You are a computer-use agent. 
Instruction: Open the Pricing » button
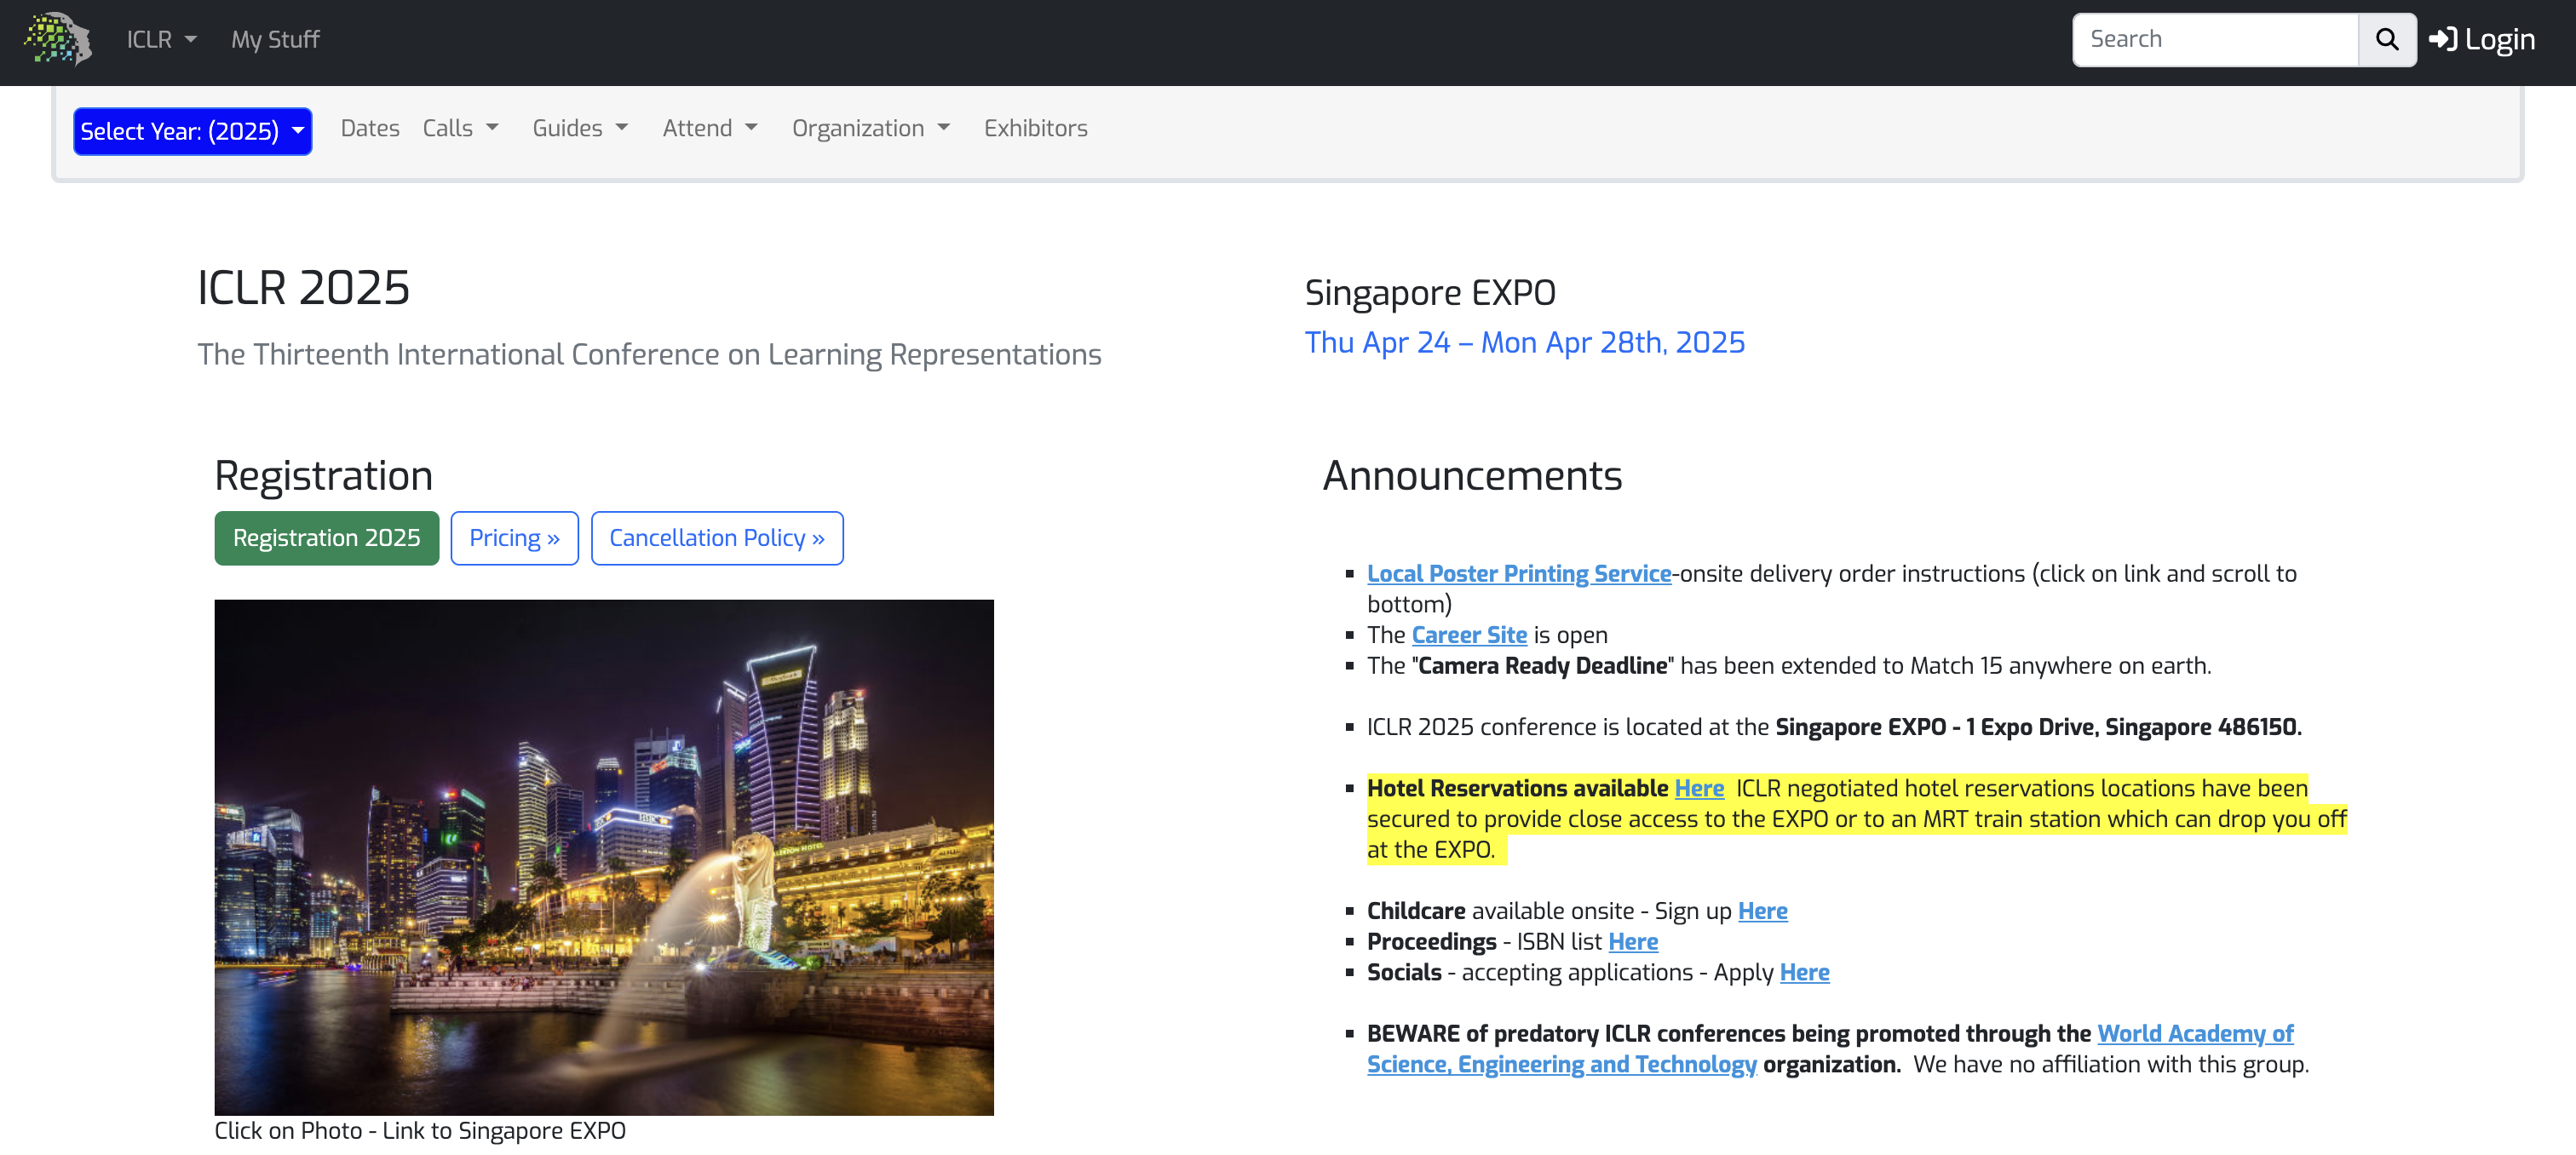pyautogui.click(x=514, y=538)
